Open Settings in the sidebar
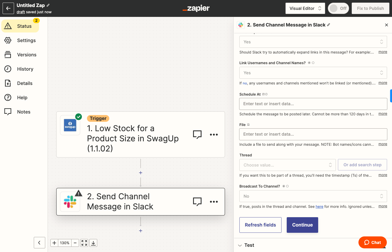The width and height of the screenshot is (392, 252). (x=20, y=40)
